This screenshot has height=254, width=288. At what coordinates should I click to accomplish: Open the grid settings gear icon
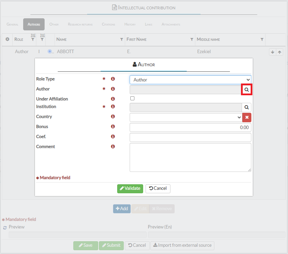7,39
